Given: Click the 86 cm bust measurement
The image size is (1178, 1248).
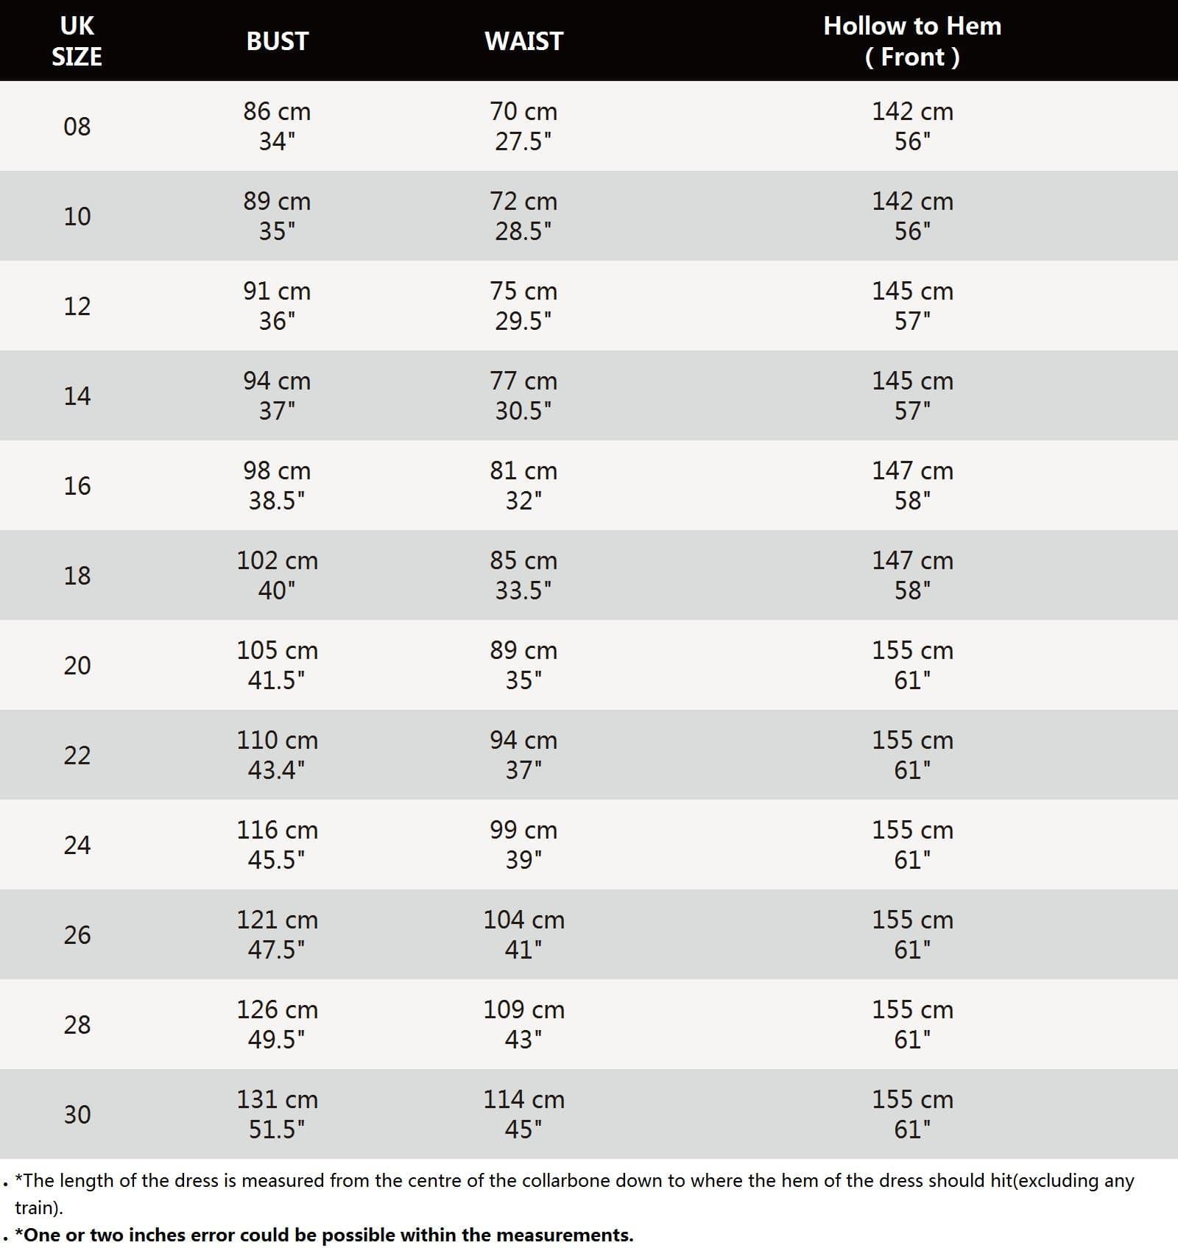Looking at the screenshot, I should pyautogui.click(x=277, y=112).
